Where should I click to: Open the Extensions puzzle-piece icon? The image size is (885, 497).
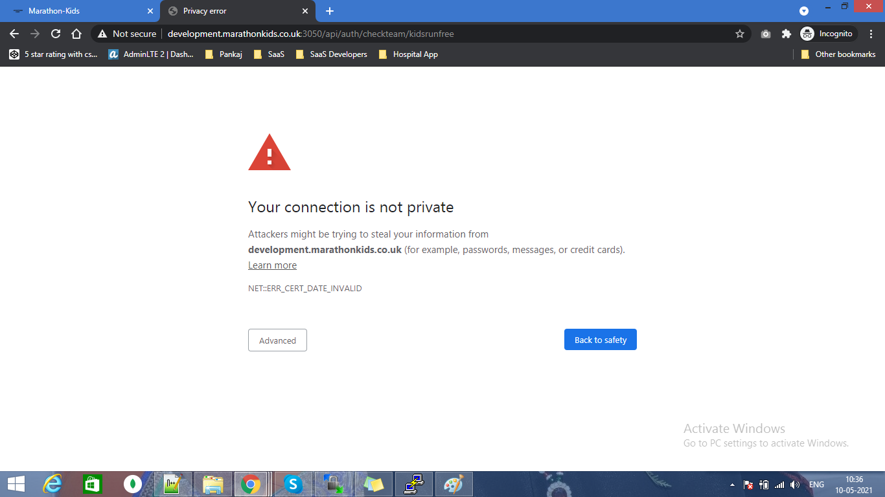[x=787, y=34]
